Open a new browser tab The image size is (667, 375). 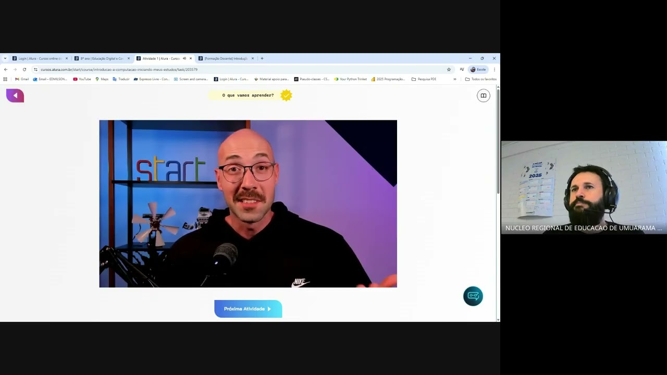(x=262, y=58)
